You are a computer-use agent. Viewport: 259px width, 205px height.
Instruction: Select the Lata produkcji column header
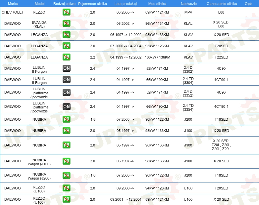pyautogui.click(x=126, y=4)
